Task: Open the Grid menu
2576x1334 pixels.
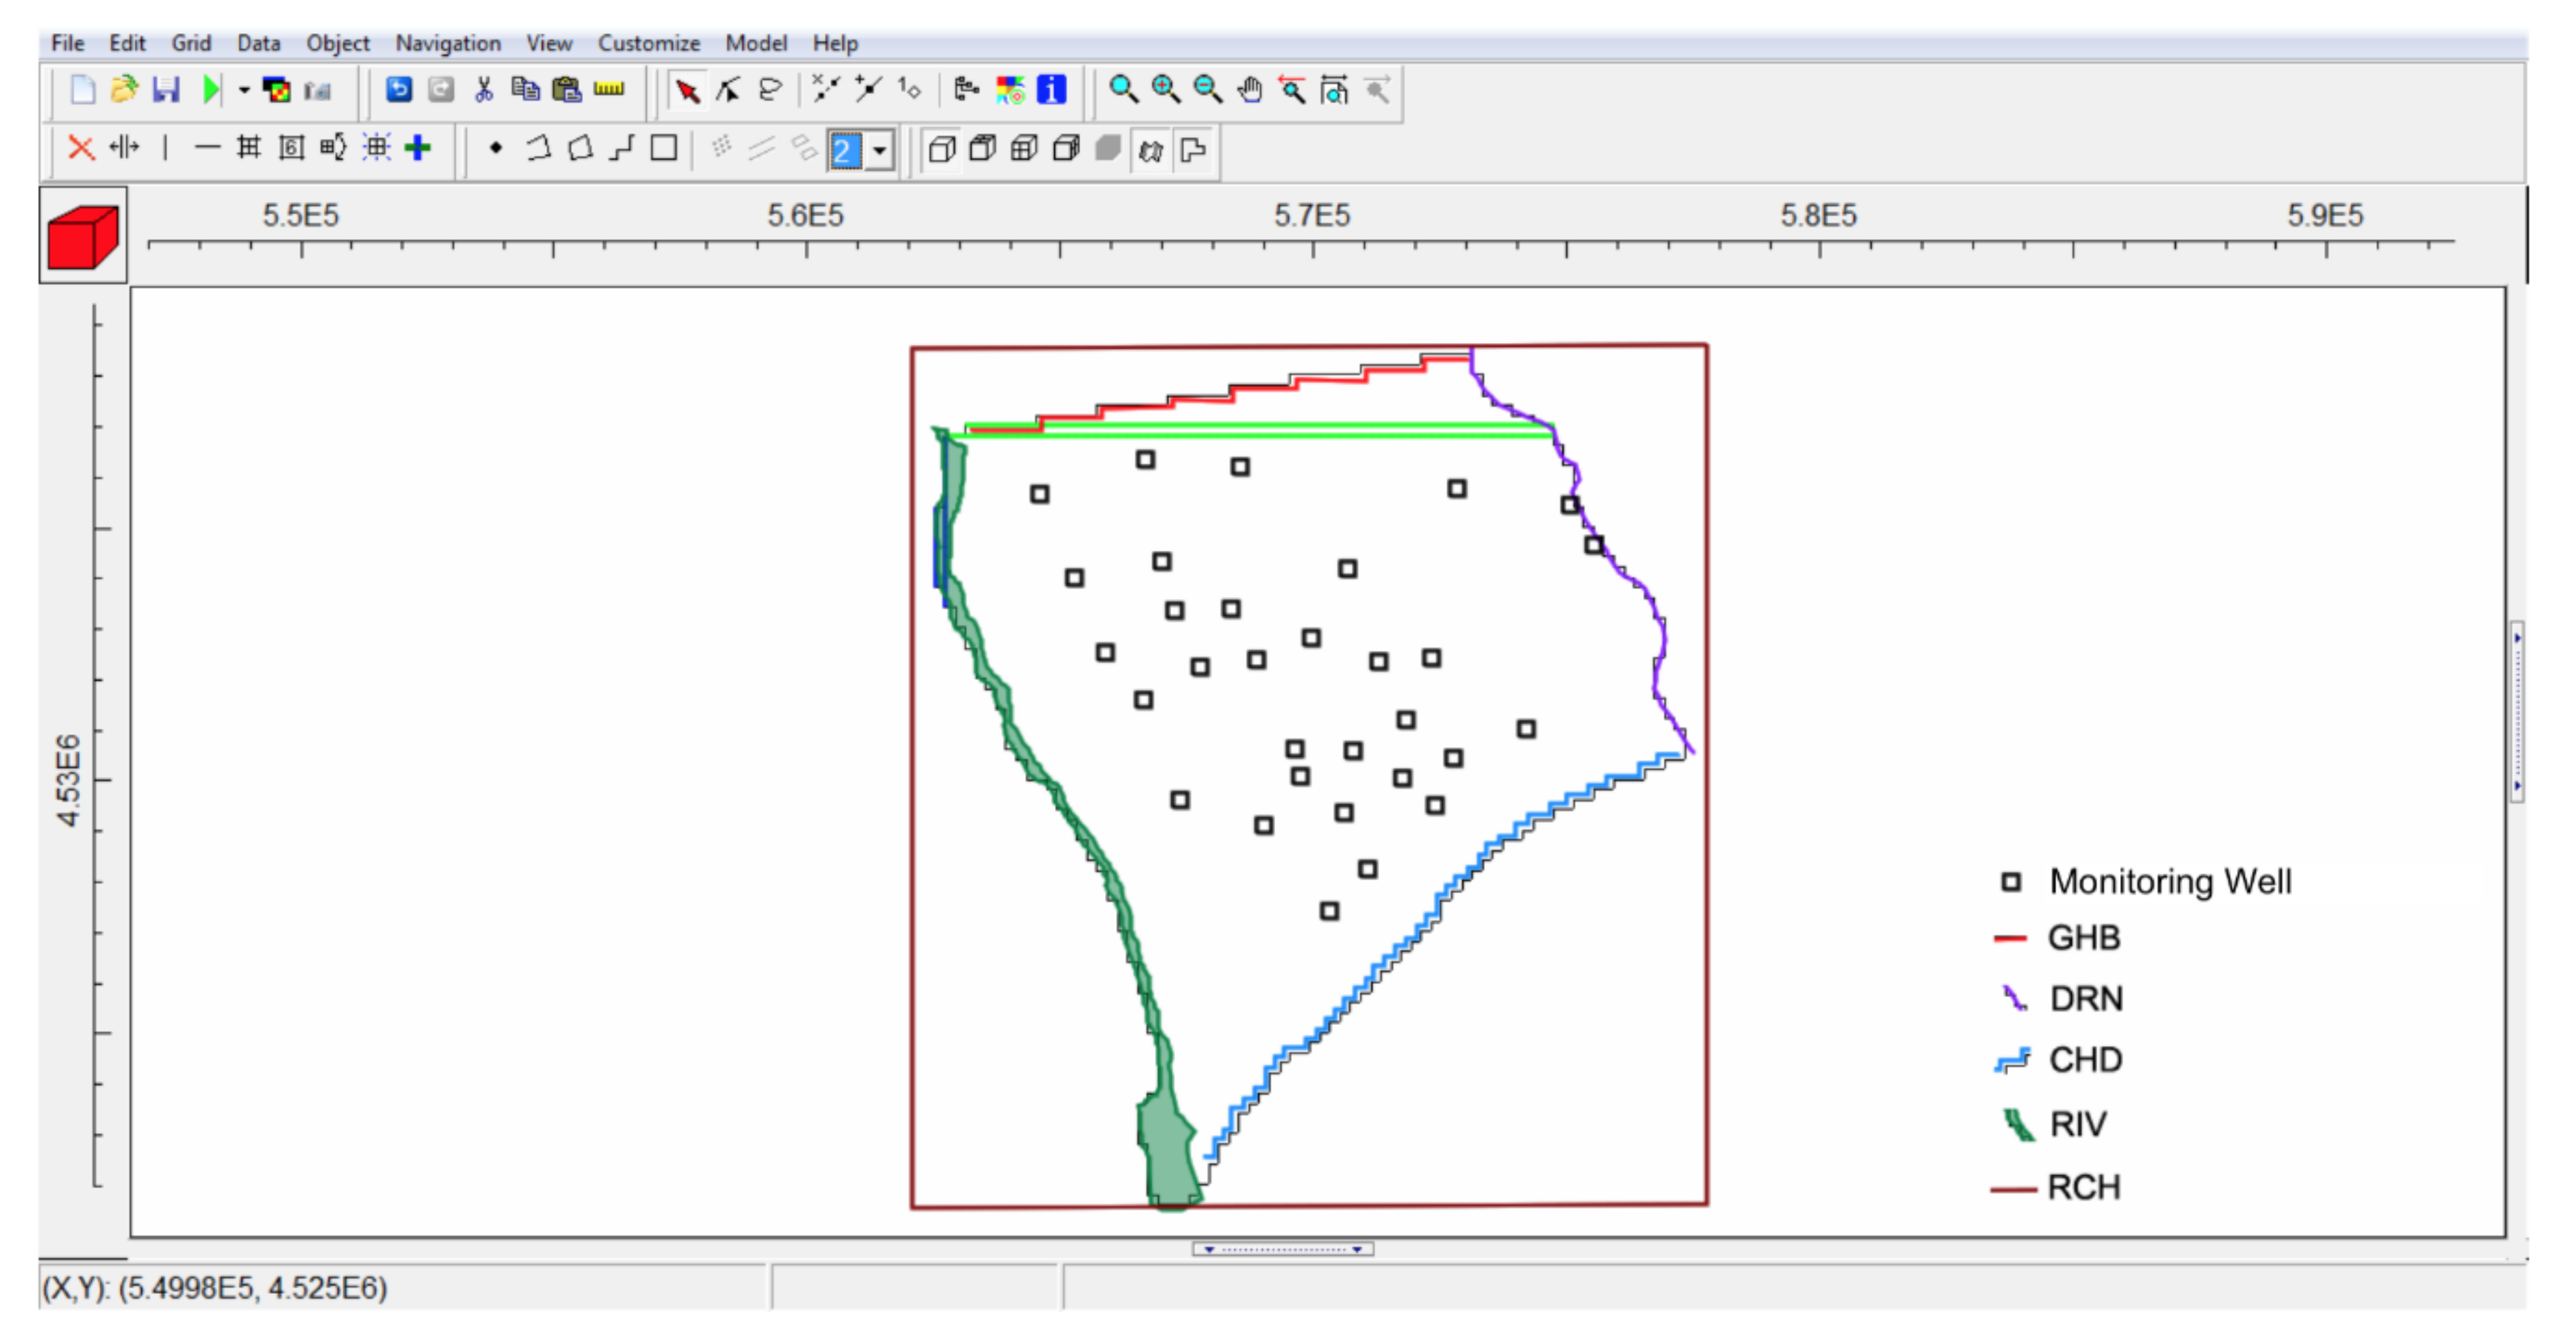Action: [190, 43]
